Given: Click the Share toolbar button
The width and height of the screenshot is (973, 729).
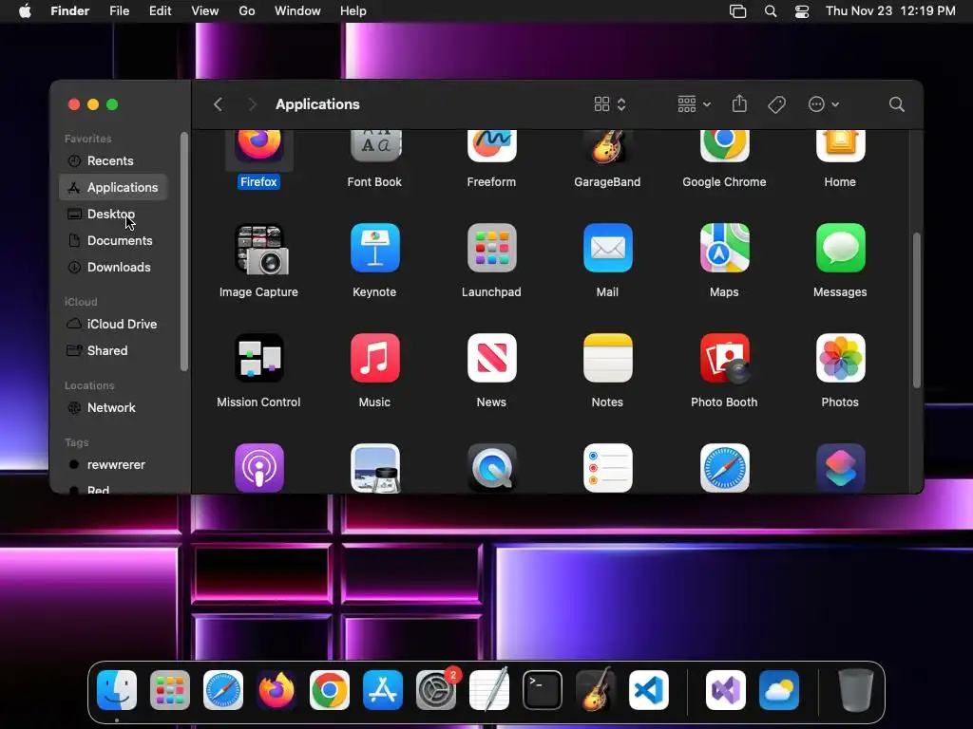Looking at the screenshot, I should (739, 103).
